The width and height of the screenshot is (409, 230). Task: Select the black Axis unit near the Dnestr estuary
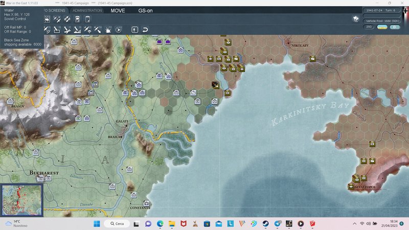pos(215,85)
